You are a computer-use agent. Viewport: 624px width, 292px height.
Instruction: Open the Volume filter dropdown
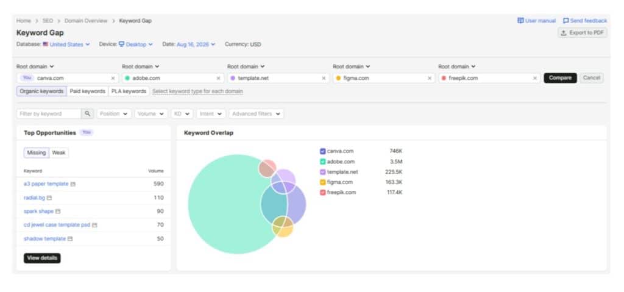(x=151, y=114)
